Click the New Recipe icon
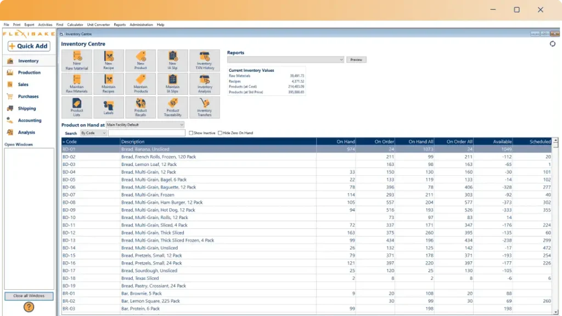562x316 pixels. (x=108, y=60)
